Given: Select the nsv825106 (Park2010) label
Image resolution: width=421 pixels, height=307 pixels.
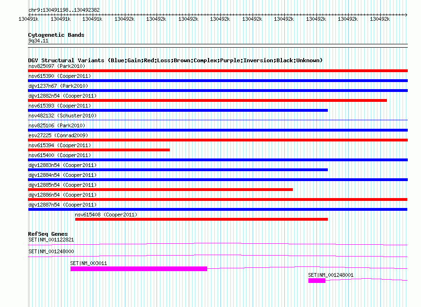Looking at the screenshot, I should click(x=57, y=125).
